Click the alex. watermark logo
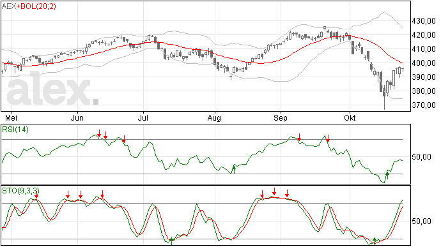Screen dimensions: 441x247 (x=52, y=89)
